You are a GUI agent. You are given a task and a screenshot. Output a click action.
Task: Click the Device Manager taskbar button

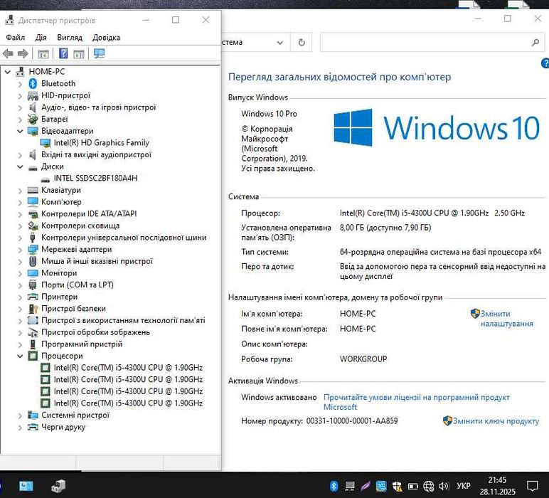58,486
